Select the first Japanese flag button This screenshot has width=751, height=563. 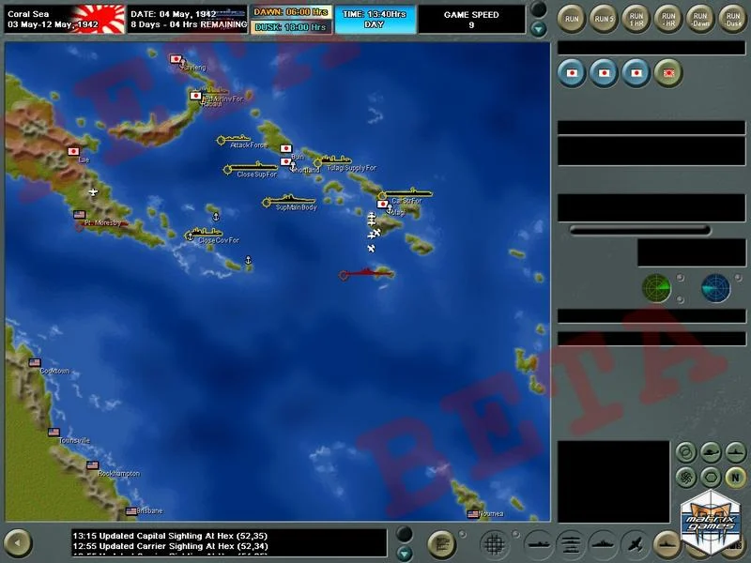tap(572, 71)
